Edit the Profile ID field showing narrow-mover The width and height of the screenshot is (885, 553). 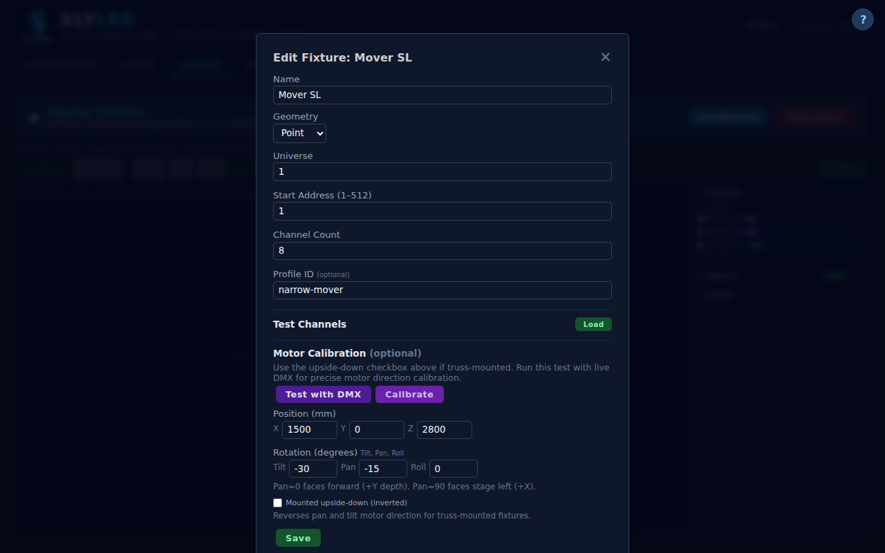(442, 290)
